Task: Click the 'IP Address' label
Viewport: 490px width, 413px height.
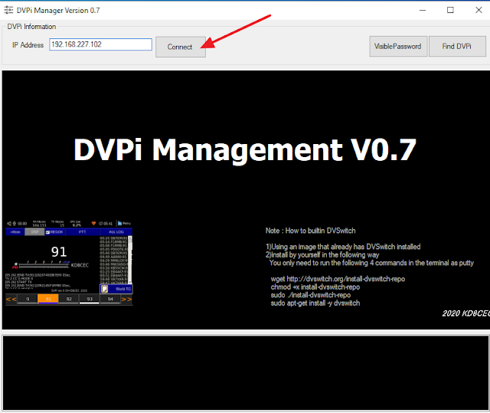Action: coord(28,45)
